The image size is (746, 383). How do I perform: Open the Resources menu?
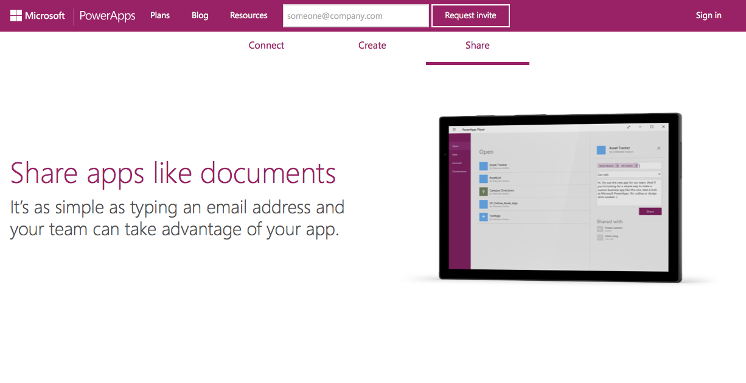[x=249, y=16]
